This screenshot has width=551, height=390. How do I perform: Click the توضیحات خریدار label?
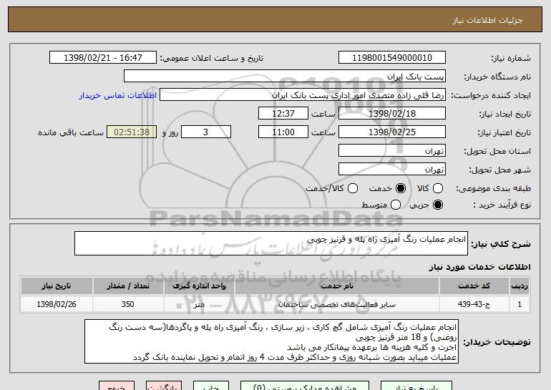pyautogui.click(x=497, y=342)
